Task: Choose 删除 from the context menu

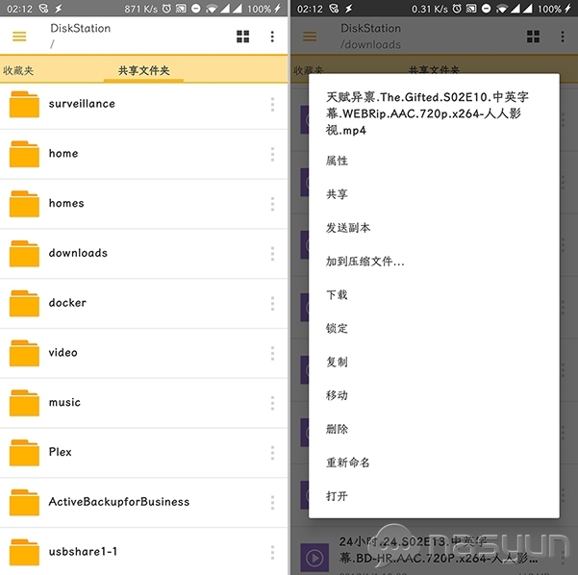Action: pos(337,429)
